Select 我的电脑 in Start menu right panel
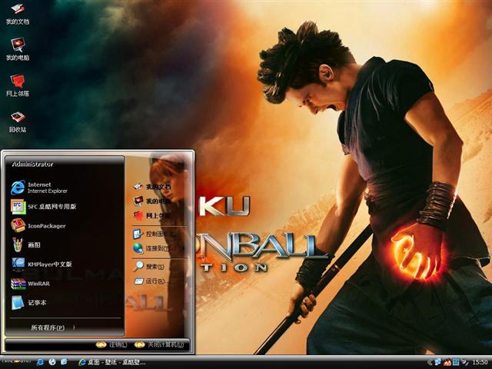Image resolution: width=492 pixels, height=369 pixels. [x=152, y=201]
